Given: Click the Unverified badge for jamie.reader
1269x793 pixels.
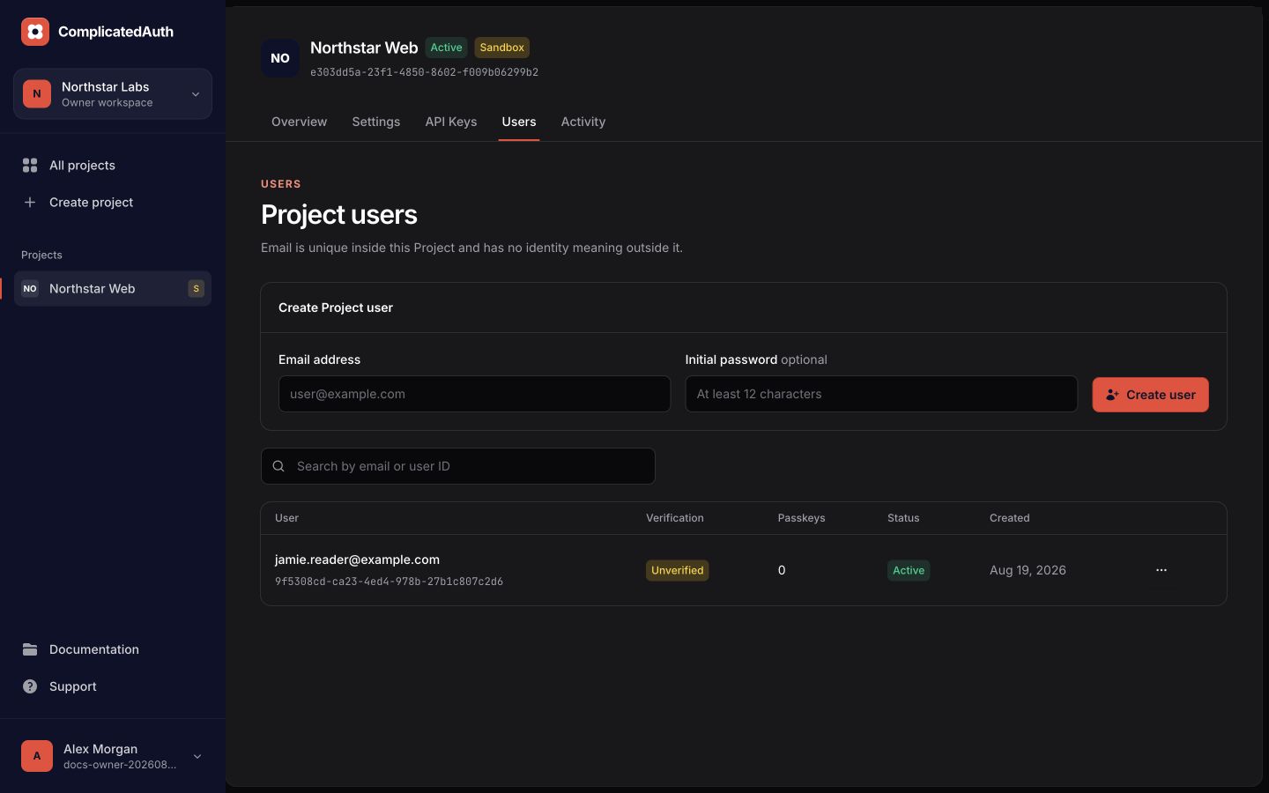Looking at the screenshot, I should pos(677,570).
